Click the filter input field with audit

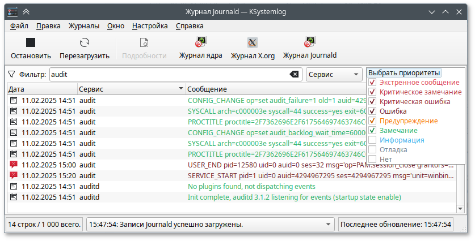pos(167,74)
